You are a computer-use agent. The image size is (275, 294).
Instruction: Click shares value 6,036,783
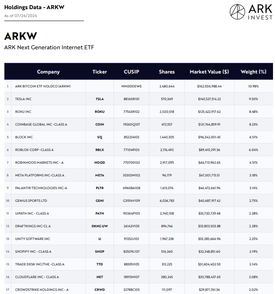pos(167,201)
